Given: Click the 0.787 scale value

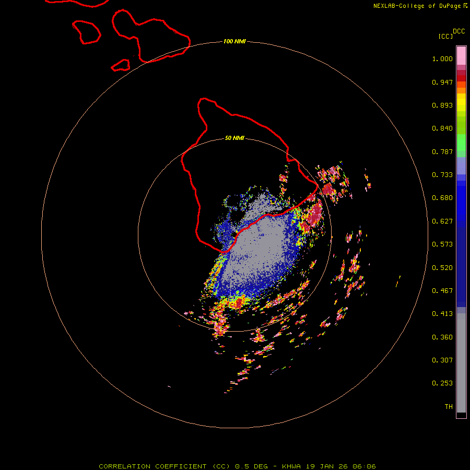Looking at the screenshot, I should [442, 151].
